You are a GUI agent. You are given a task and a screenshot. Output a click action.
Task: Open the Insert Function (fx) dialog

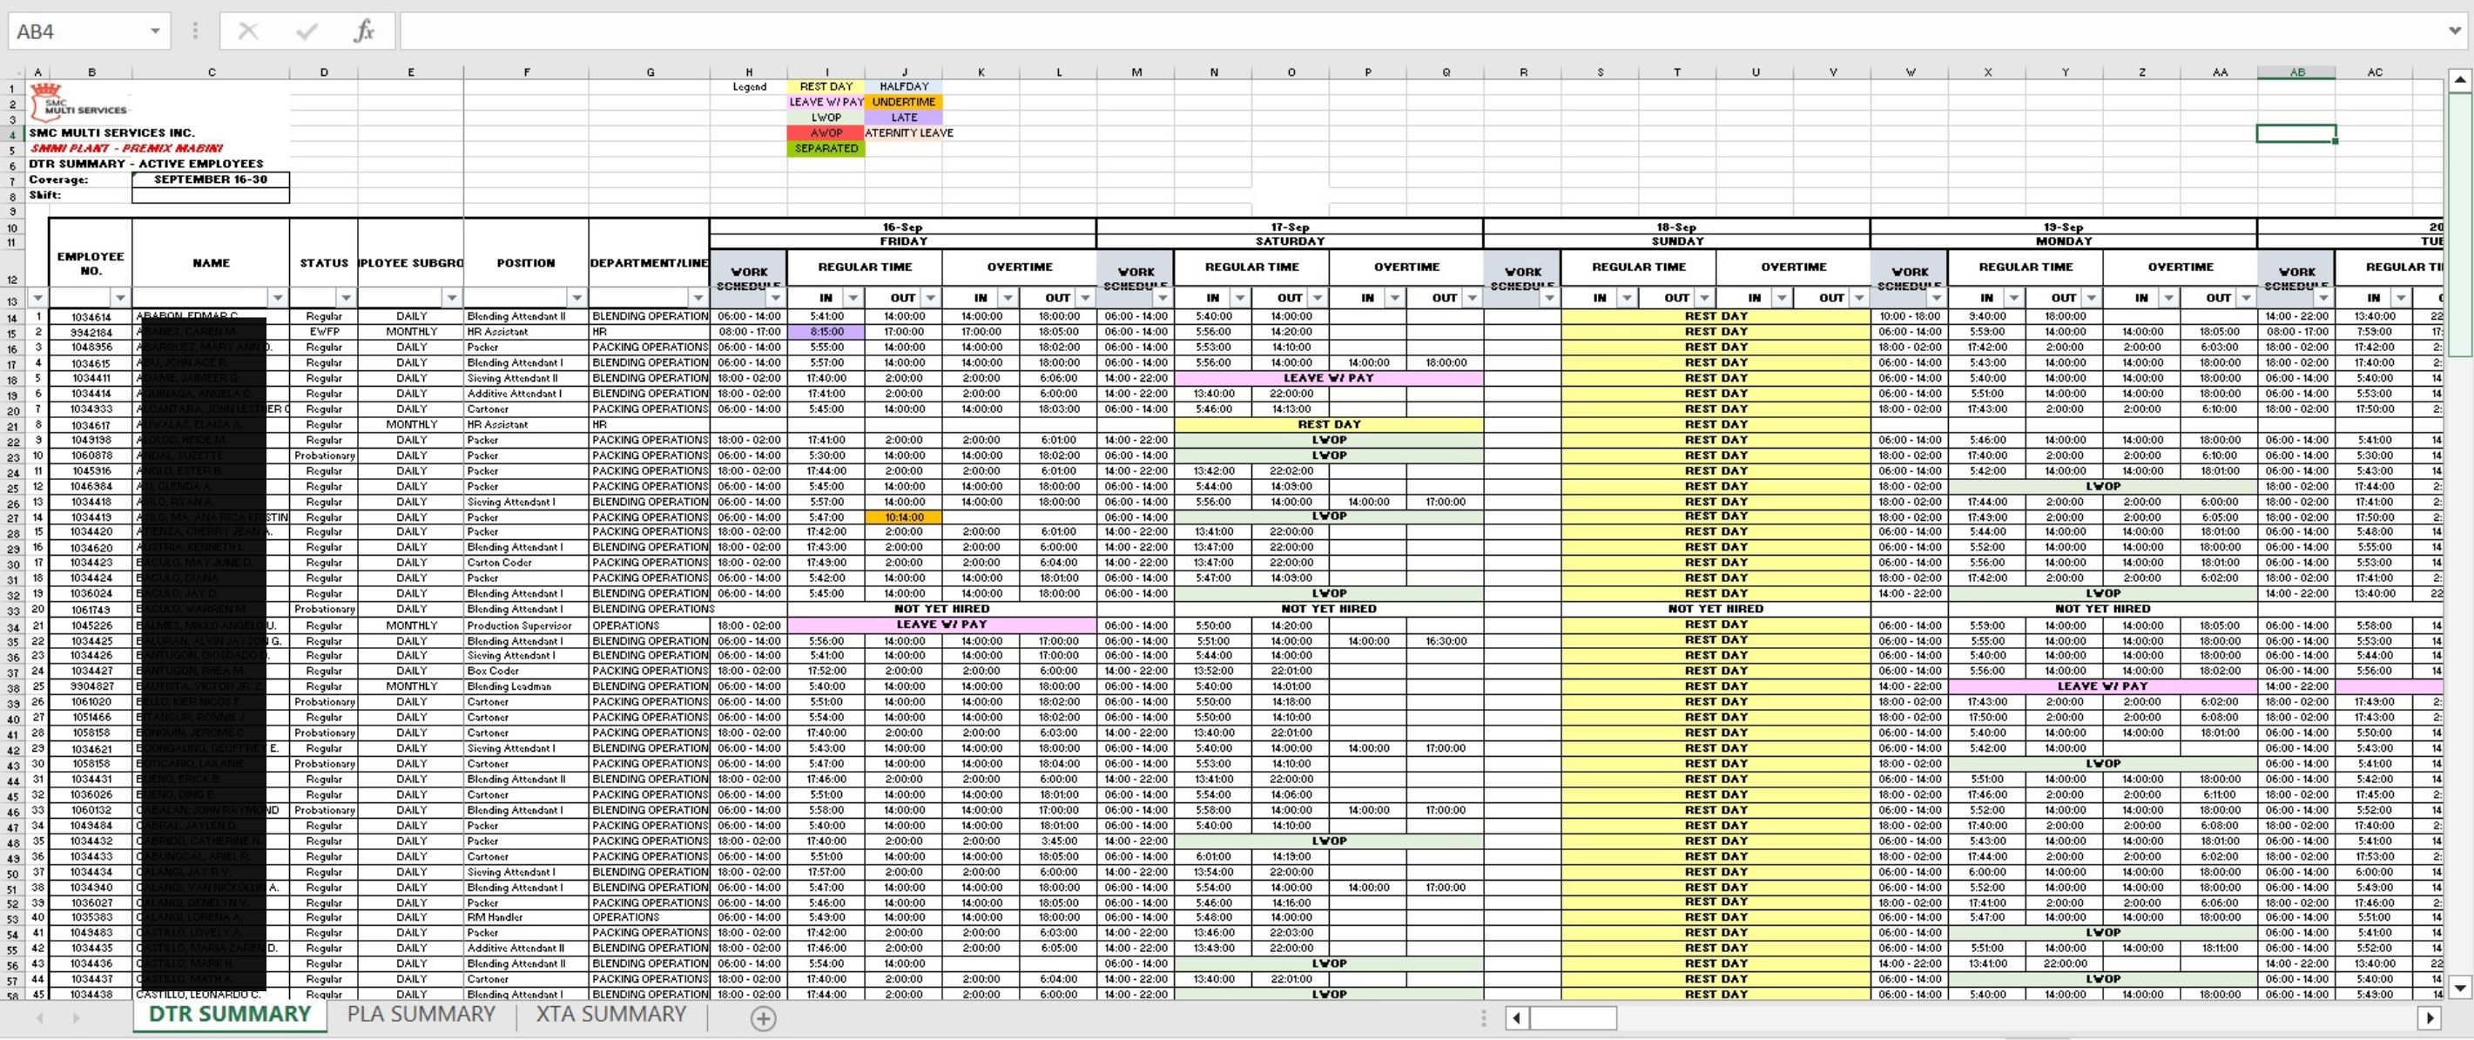(x=364, y=31)
